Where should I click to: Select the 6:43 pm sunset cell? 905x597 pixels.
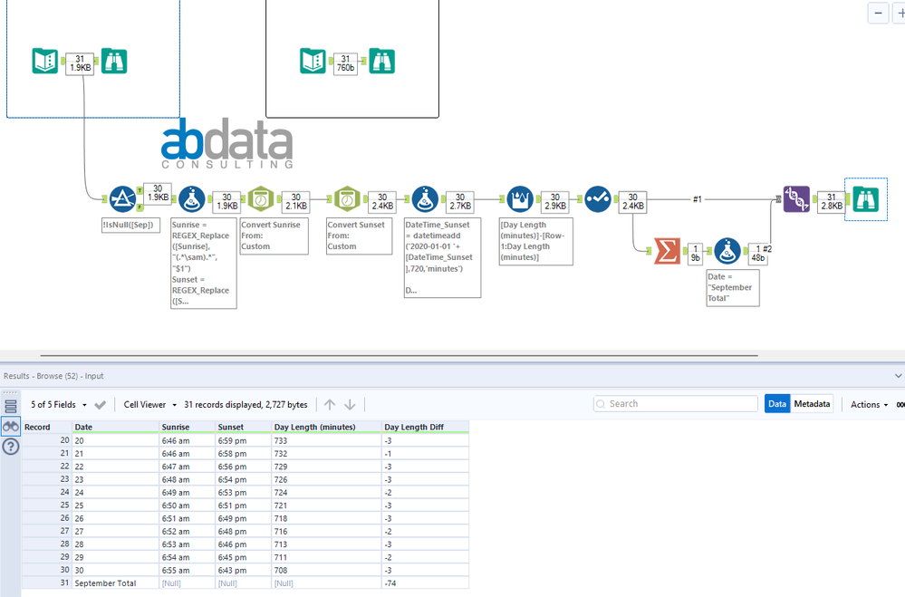pyautogui.click(x=244, y=571)
